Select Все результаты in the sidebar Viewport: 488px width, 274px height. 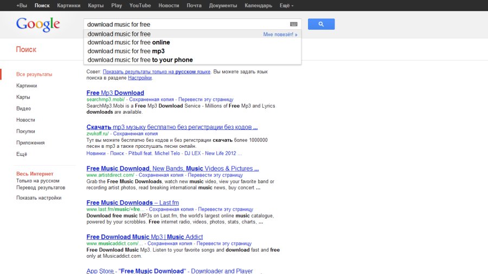[x=34, y=74]
